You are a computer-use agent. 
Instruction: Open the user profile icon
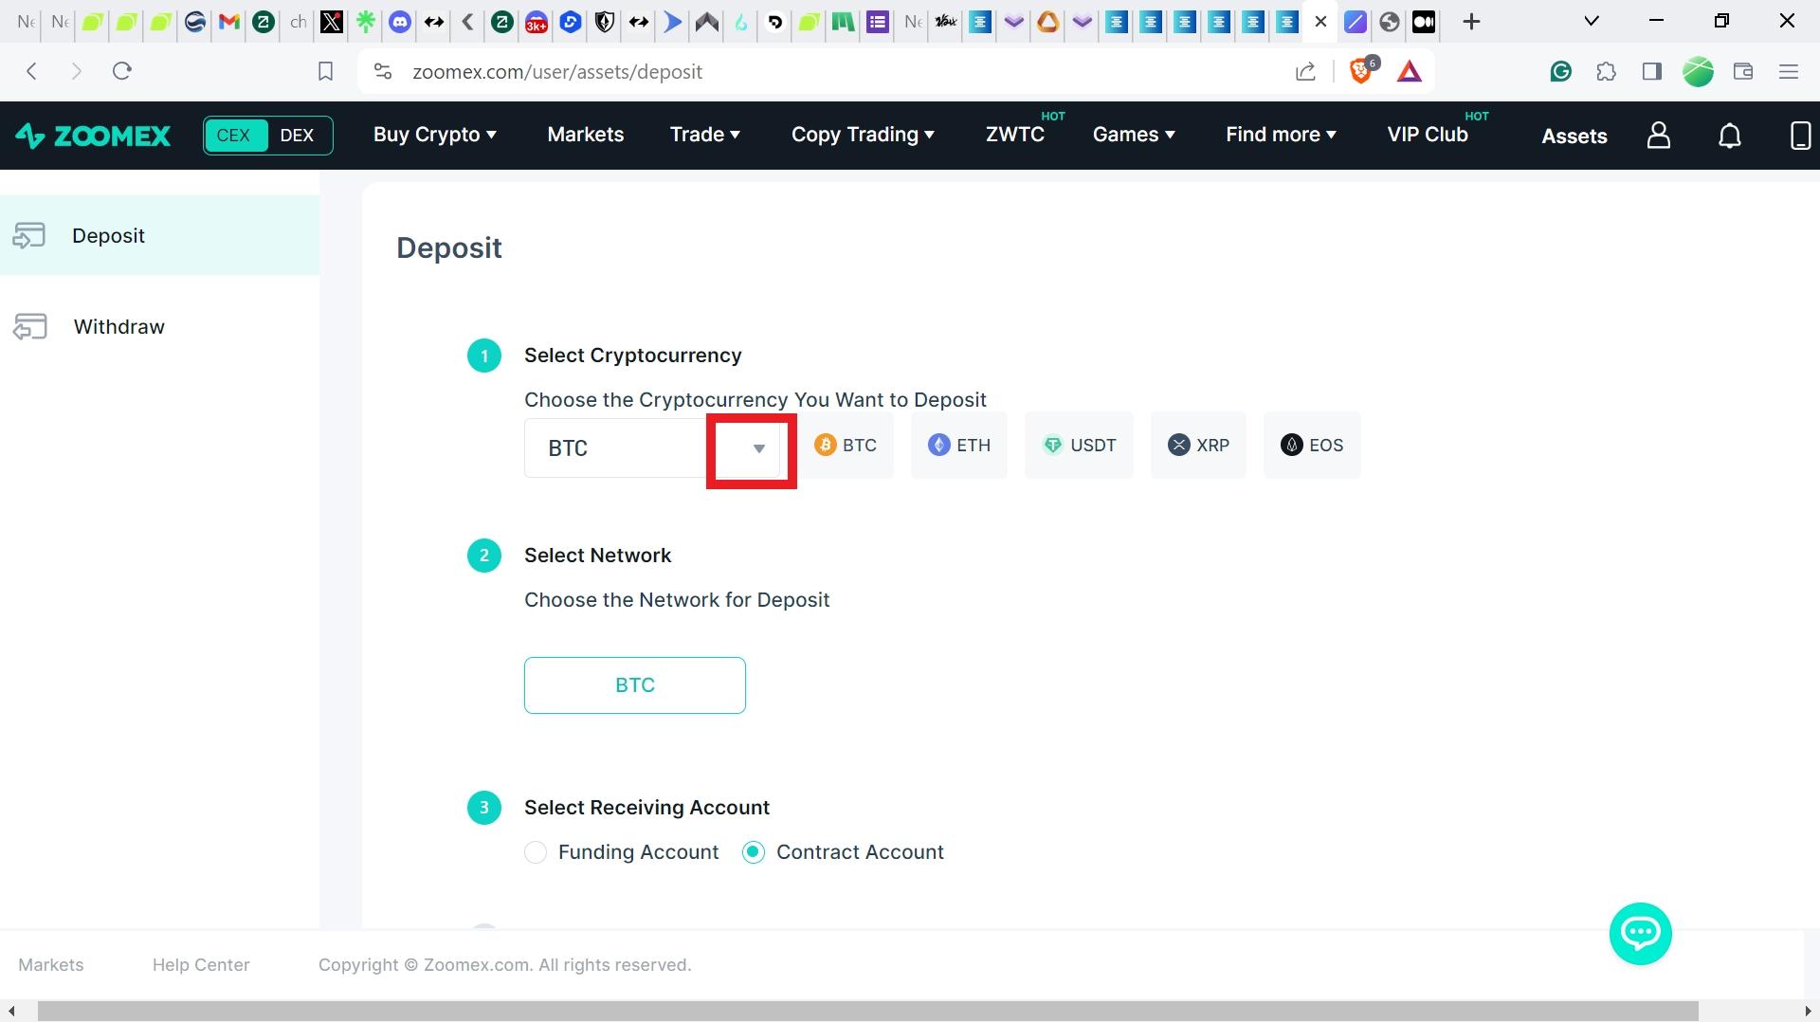1658,136
